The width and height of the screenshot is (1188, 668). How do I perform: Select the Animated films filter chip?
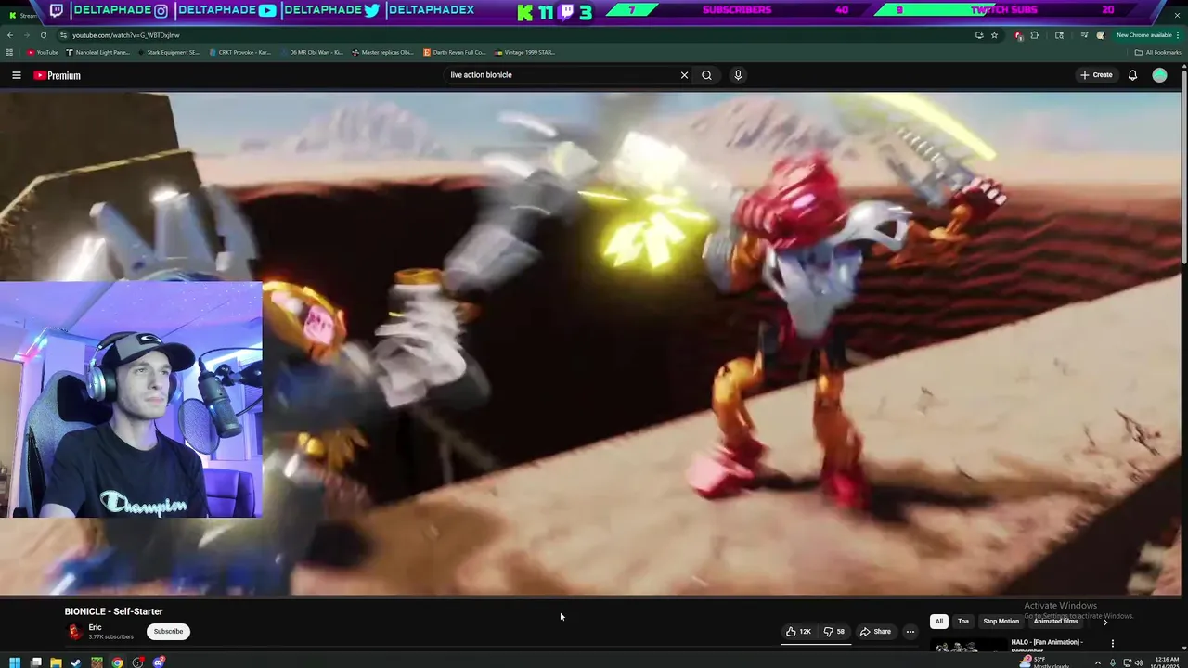tap(1056, 622)
